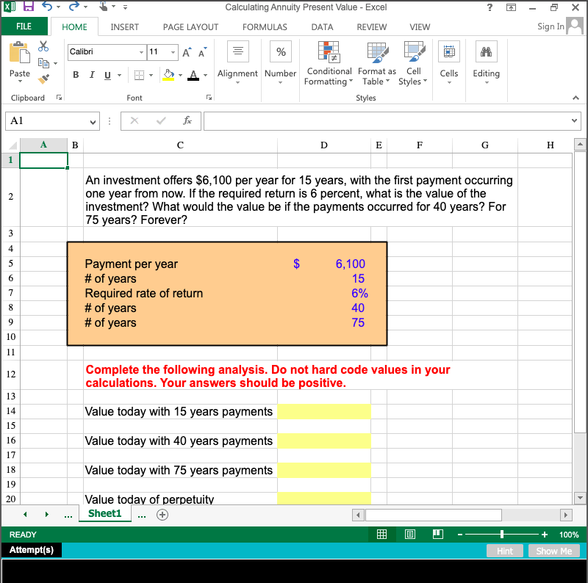Open the Number percent formatting icon

pyautogui.click(x=280, y=51)
